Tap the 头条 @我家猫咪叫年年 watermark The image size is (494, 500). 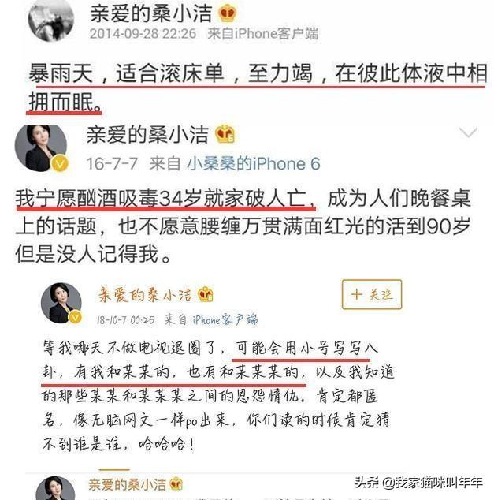418,483
